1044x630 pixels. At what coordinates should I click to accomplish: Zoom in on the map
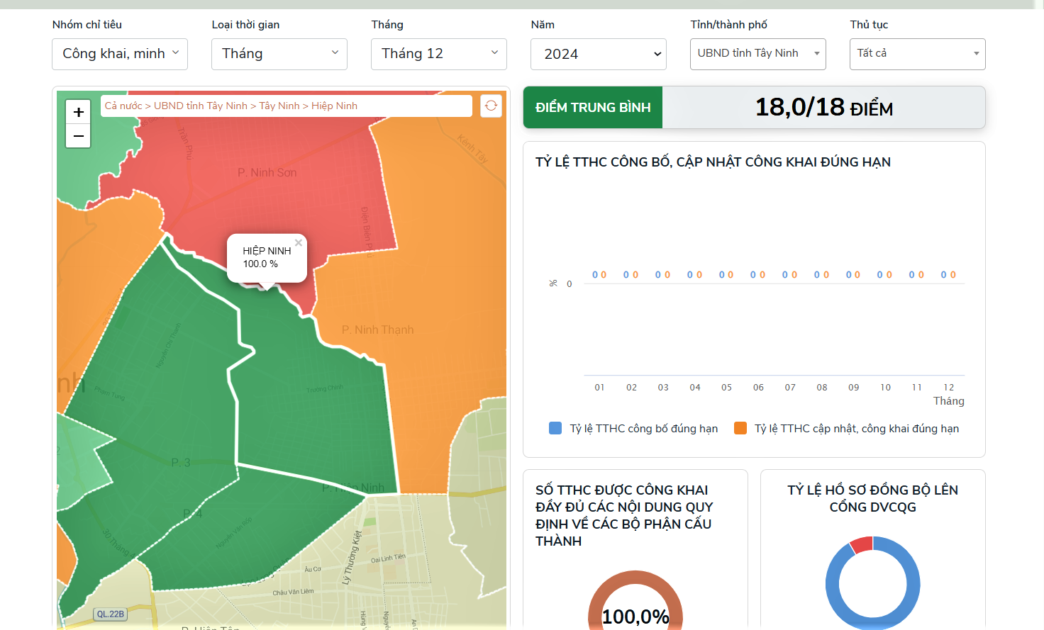(78, 112)
